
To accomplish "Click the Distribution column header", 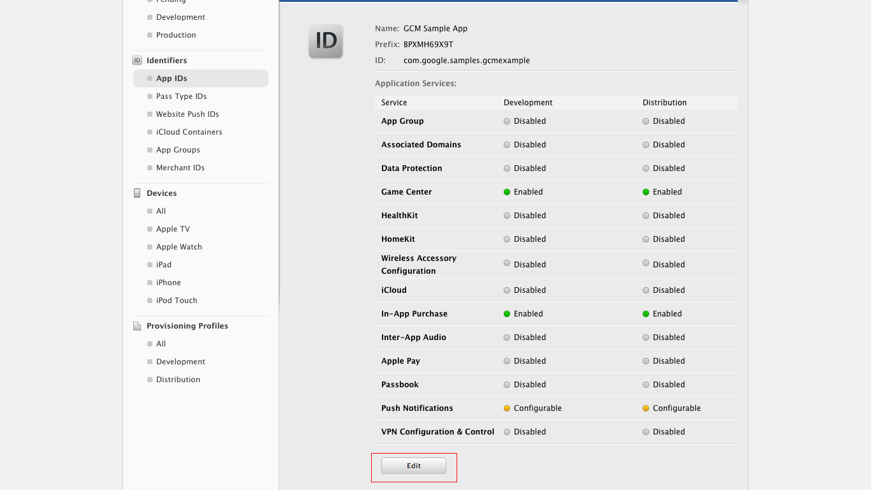I will click(x=664, y=103).
